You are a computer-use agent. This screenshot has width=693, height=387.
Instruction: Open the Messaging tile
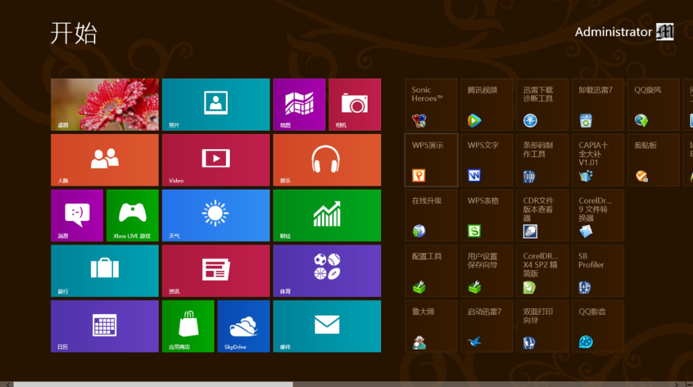77,215
